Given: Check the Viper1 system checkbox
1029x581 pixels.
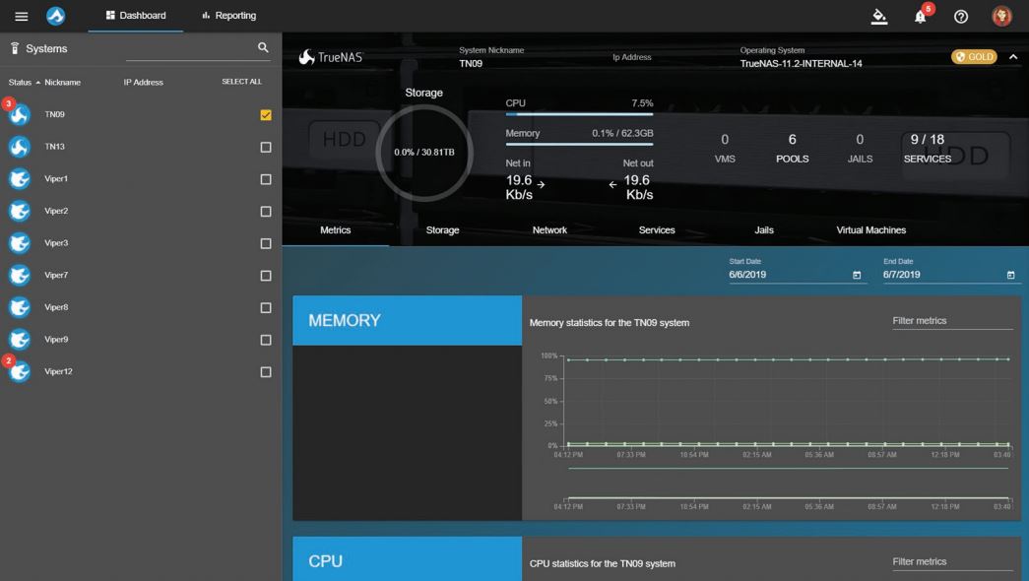Looking at the screenshot, I should coord(266,179).
